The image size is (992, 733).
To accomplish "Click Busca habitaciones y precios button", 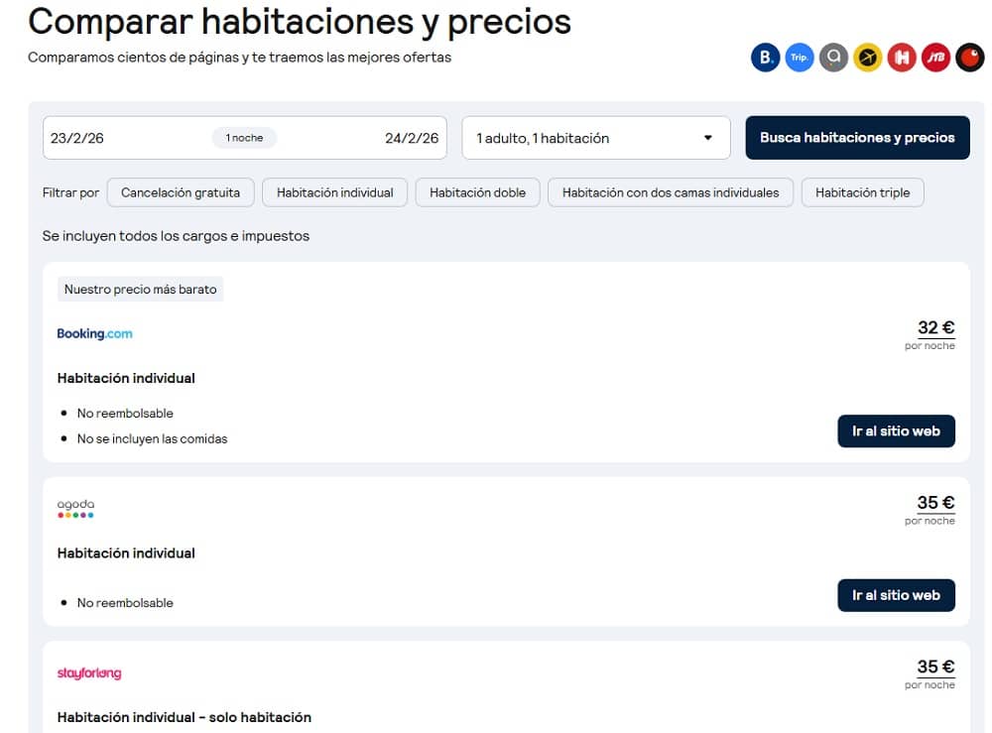I will tap(857, 138).
